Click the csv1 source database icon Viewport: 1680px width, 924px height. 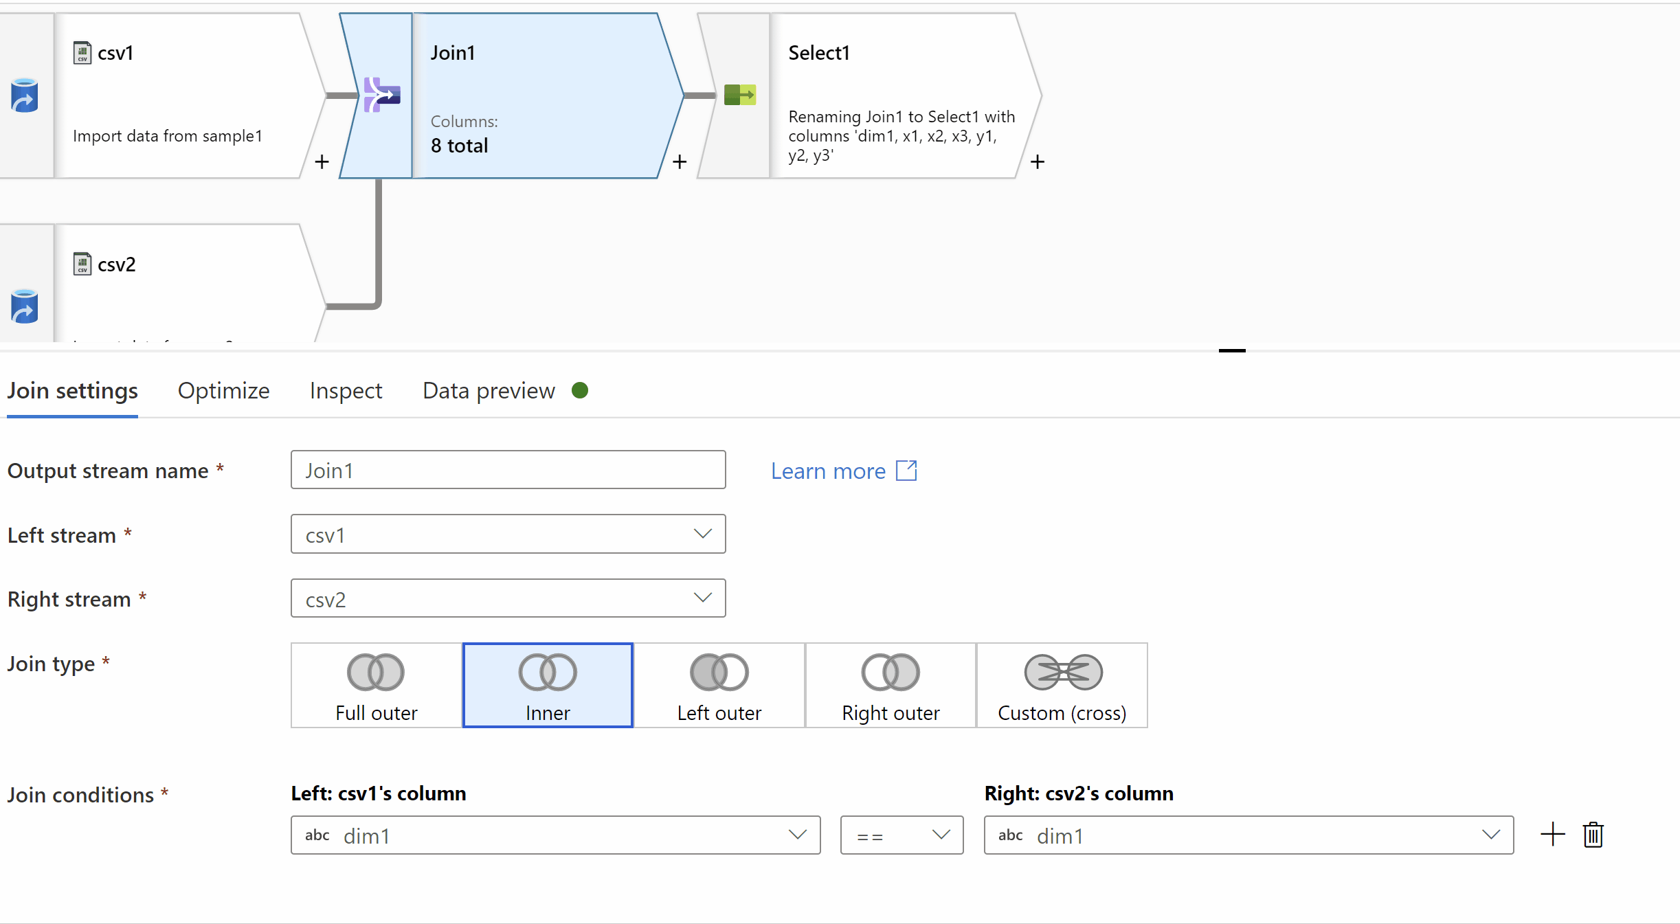click(25, 95)
